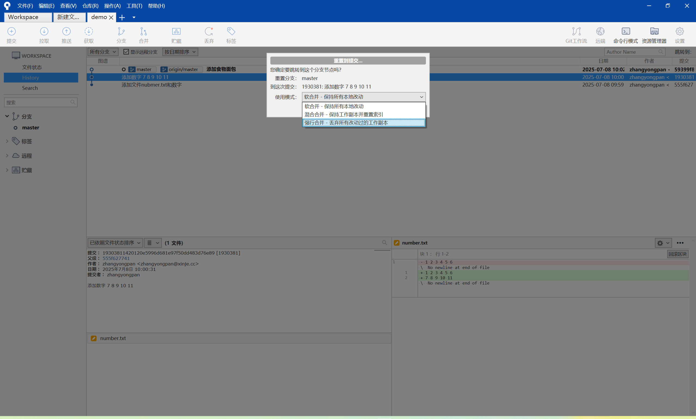Open the tab list dropdown arrow
The width and height of the screenshot is (696, 419).
[134, 17]
